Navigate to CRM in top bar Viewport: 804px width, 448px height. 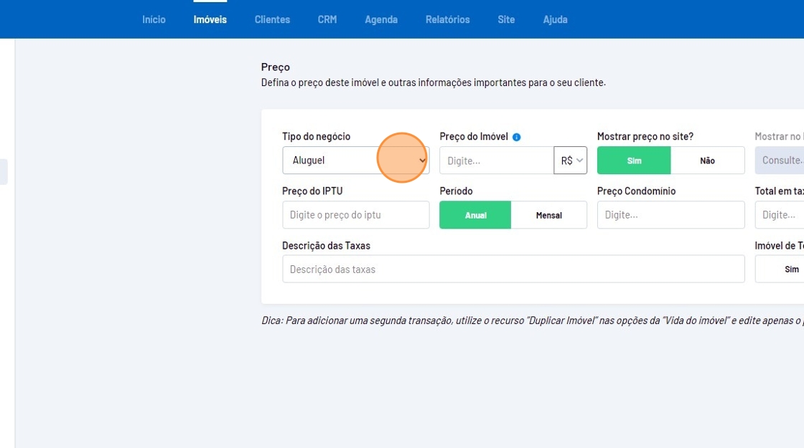pyautogui.click(x=327, y=19)
